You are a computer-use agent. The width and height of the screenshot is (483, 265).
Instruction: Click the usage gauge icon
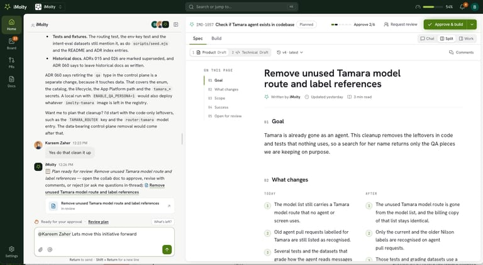point(418,7)
